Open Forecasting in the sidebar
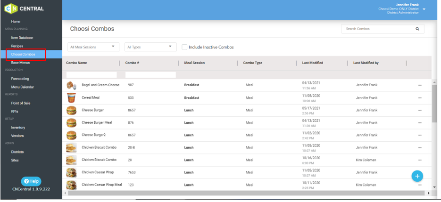Viewport: 441px width, 202px height. point(20,79)
